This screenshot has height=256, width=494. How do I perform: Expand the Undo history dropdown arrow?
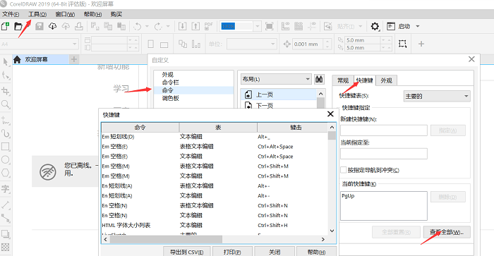(x=147, y=26)
